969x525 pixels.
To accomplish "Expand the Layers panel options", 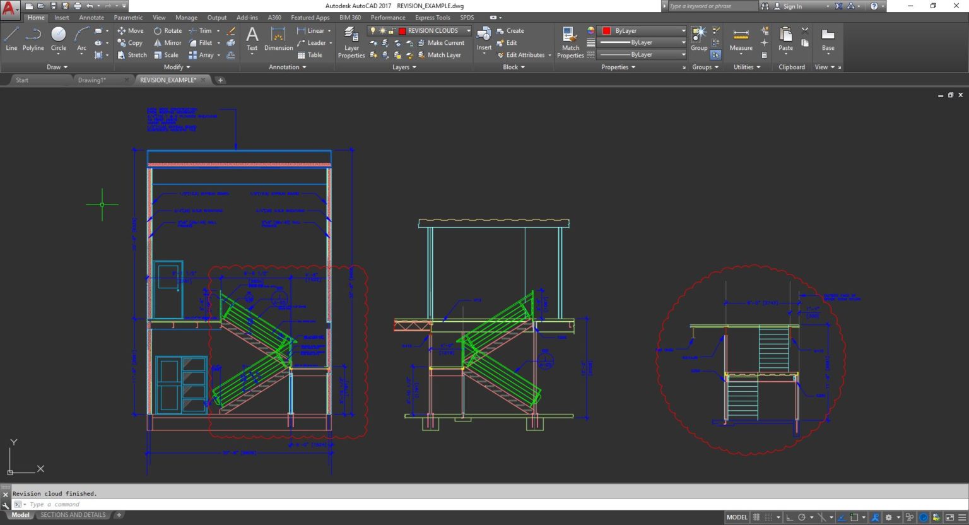I will [404, 67].
